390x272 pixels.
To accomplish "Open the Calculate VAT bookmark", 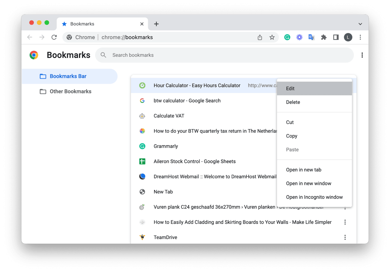I will click(x=169, y=116).
